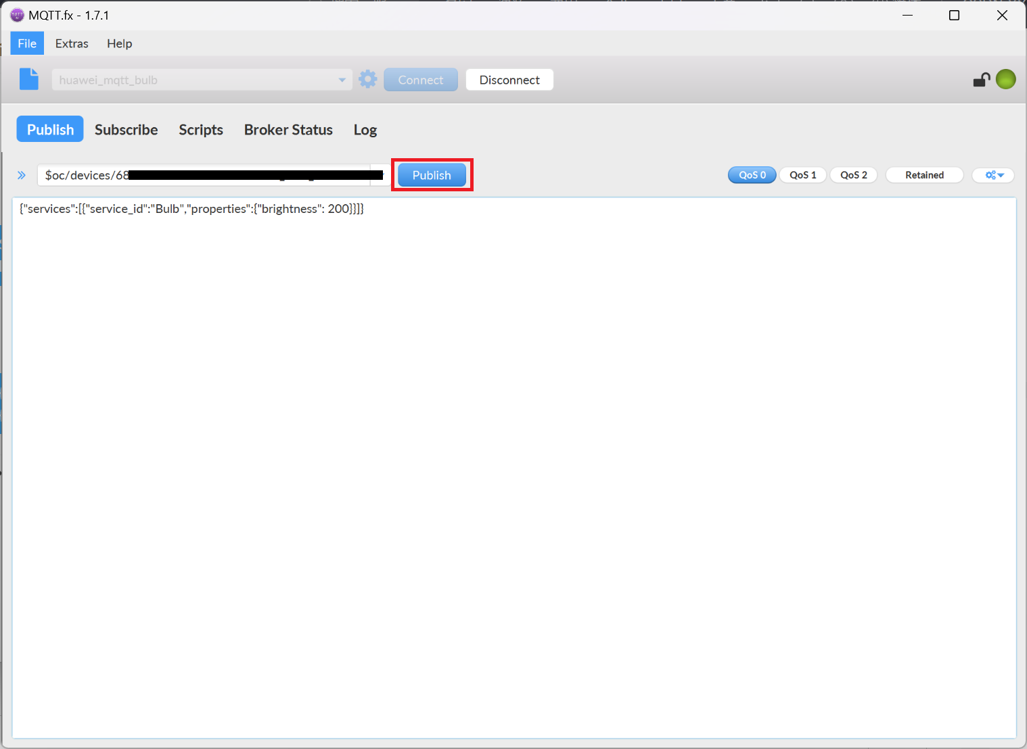This screenshot has width=1027, height=749.
Task: Open the Extras menu
Action: pos(72,43)
